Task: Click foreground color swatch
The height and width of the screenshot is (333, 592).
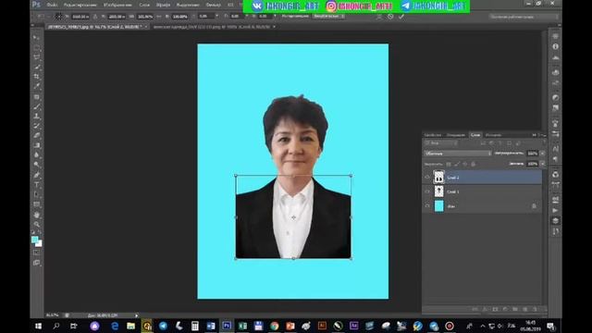Action: click(x=35, y=240)
